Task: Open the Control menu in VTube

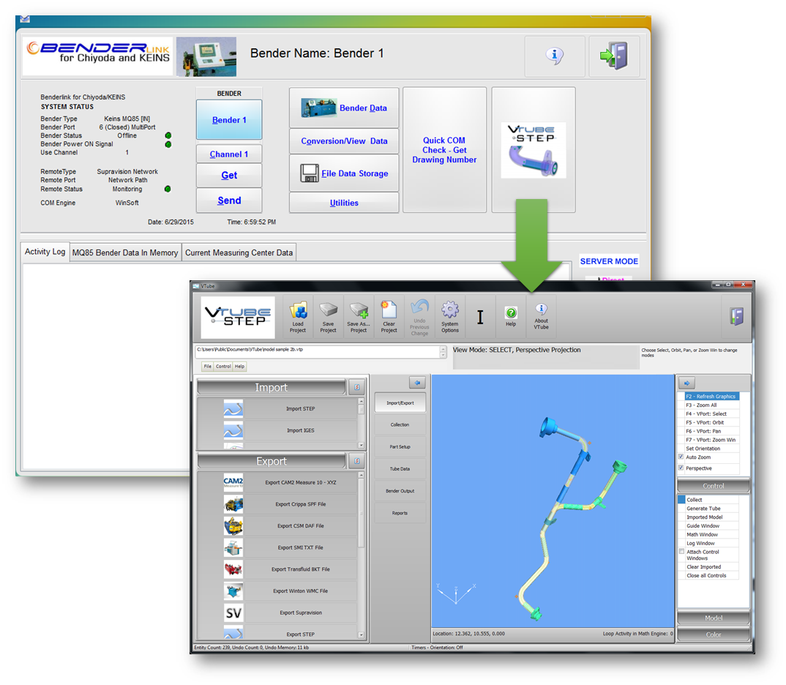Action: point(223,366)
